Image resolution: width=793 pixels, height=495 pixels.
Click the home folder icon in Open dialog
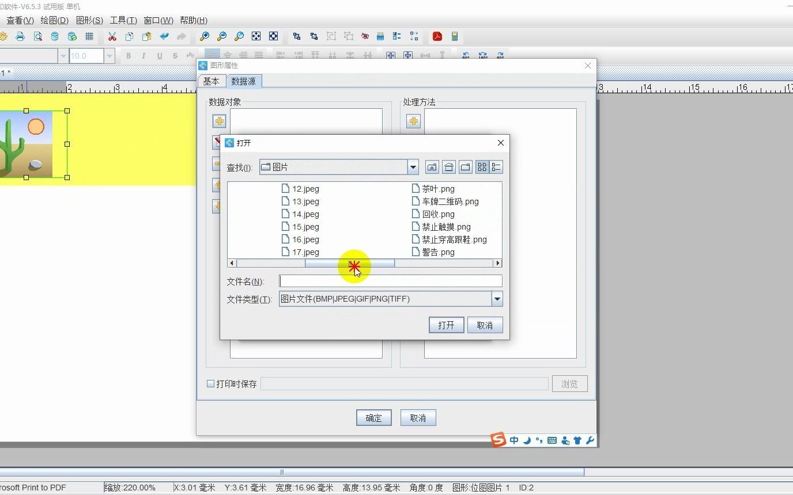coord(448,167)
